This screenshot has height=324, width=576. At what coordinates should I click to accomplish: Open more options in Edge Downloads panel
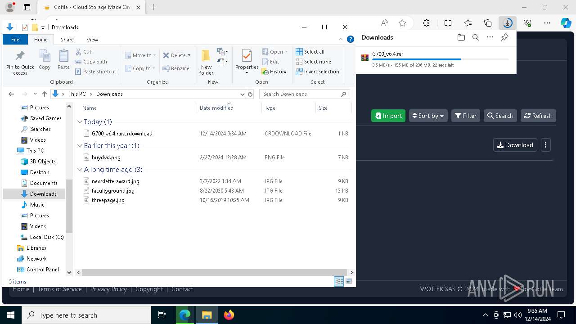coord(490,37)
